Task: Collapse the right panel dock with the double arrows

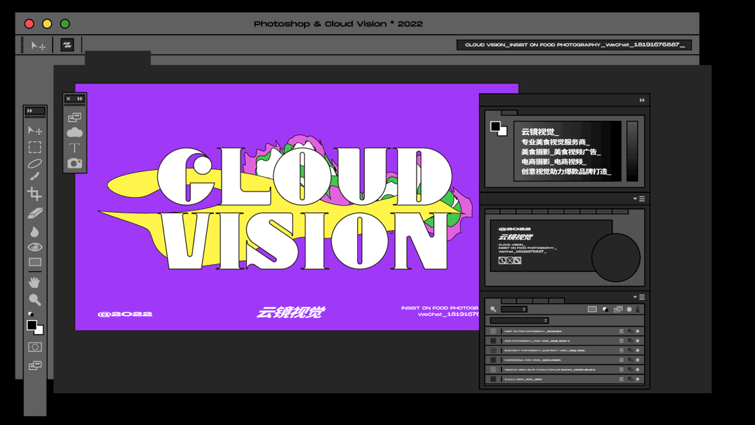Action: point(642,100)
